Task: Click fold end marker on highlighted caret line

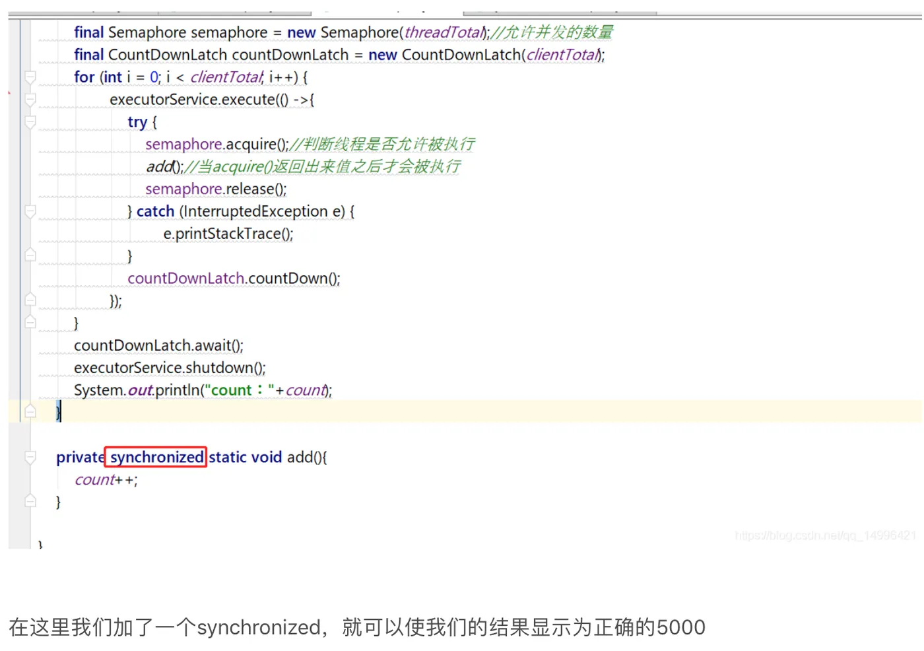Action: [30, 412]
